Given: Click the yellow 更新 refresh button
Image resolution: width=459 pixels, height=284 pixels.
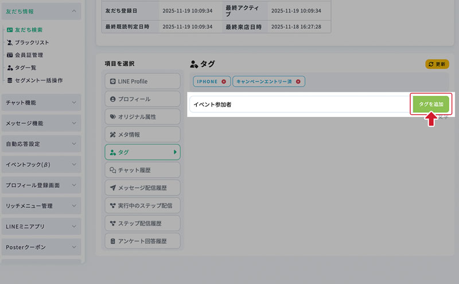Looking at the screenshot, I should coord(437,64).
